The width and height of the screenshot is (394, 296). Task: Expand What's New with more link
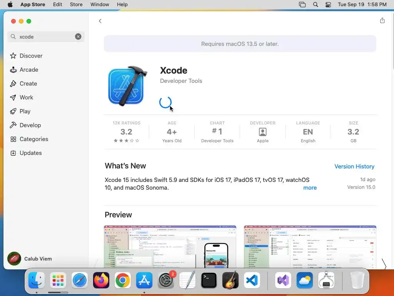coord(310,188)
